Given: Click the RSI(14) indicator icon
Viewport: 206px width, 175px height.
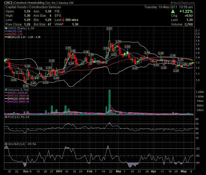Looking at the screenshot, I should point(6,117).
